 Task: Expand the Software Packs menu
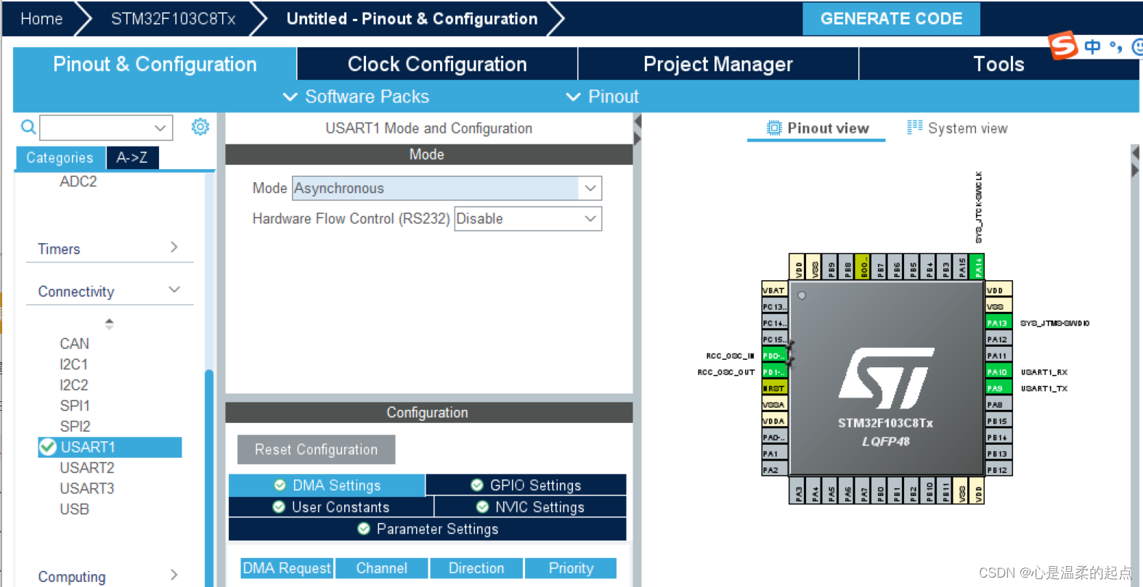coord(356,97)
